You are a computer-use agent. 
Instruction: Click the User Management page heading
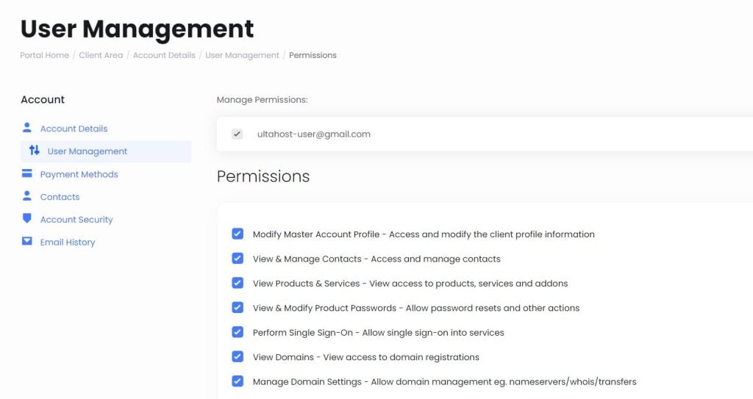point(137,29)
